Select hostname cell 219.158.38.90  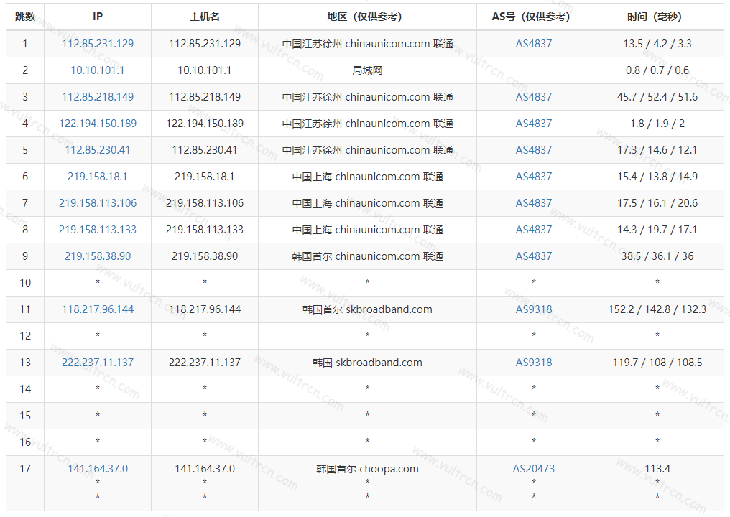tap(205, 256)
